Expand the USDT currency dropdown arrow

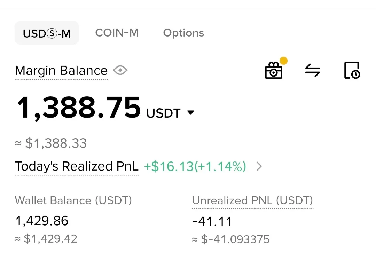click(190, 113)
